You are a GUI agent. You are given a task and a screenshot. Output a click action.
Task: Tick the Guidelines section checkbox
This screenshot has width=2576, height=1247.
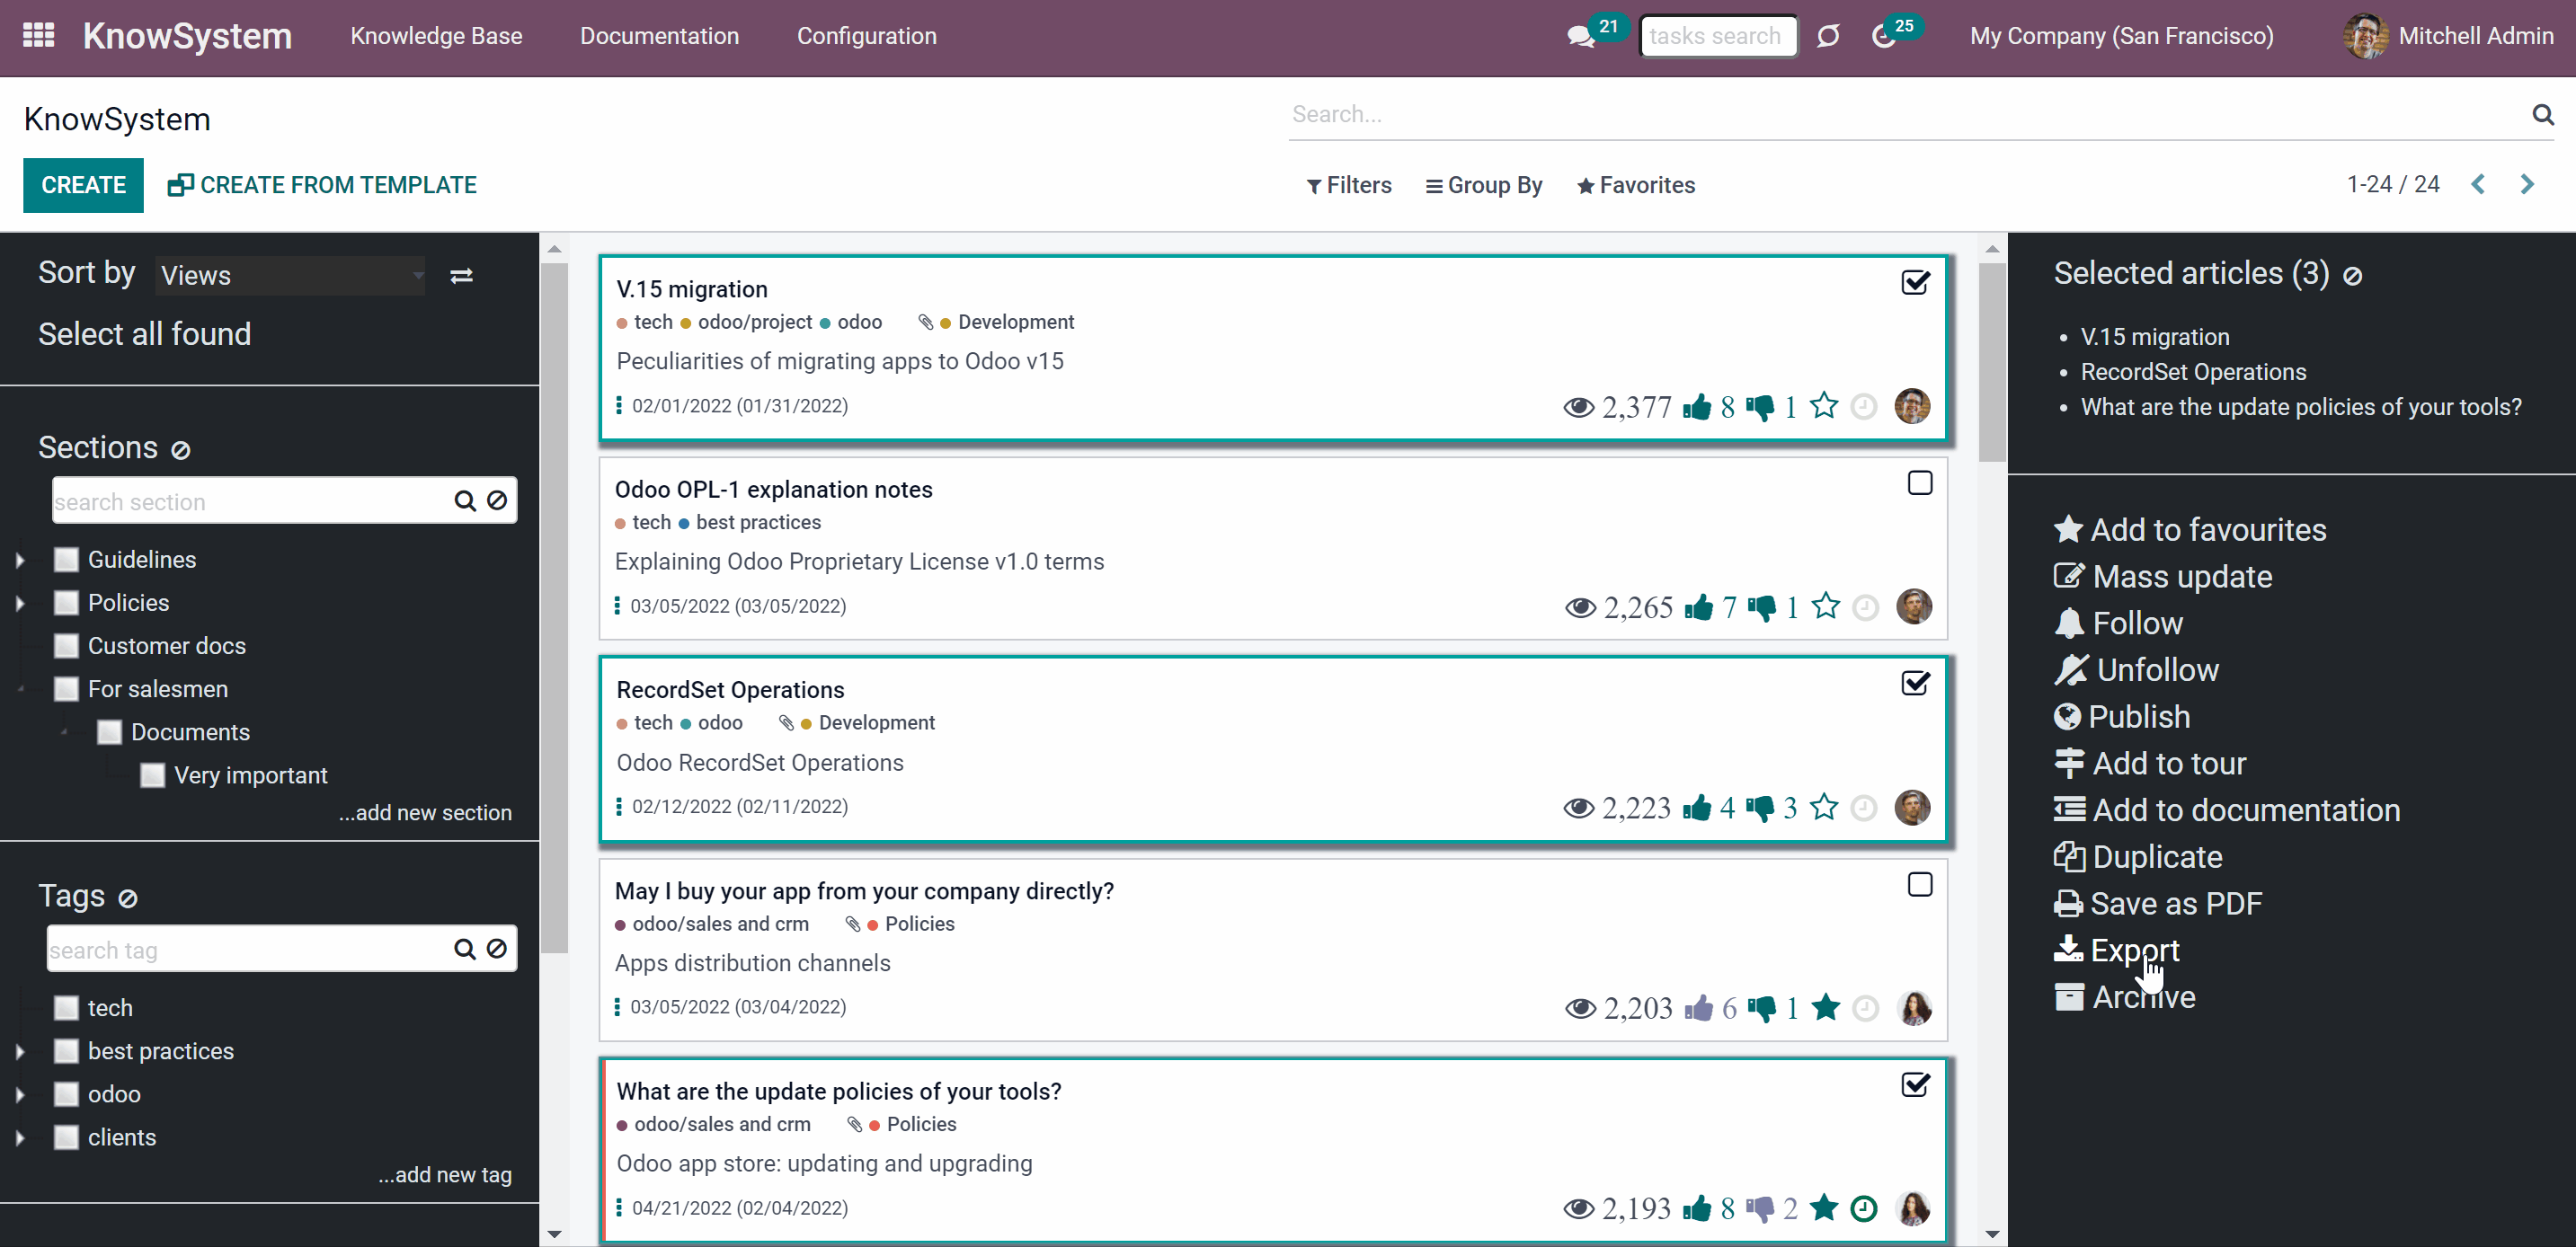pos(66,560)
